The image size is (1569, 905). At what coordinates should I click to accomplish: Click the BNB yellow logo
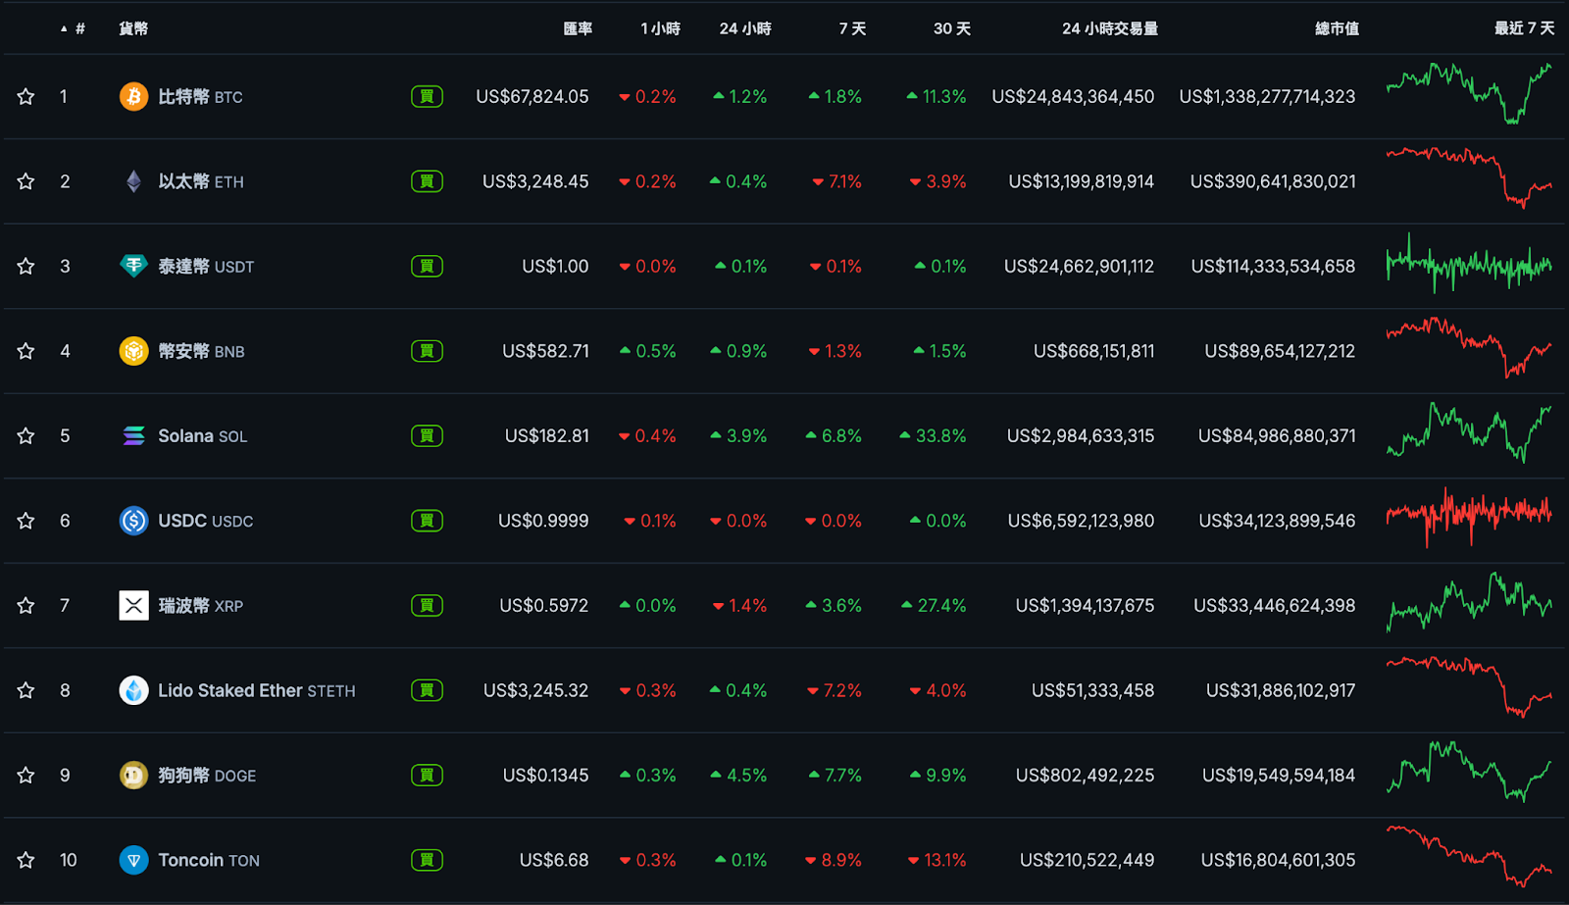coord(133,351)
